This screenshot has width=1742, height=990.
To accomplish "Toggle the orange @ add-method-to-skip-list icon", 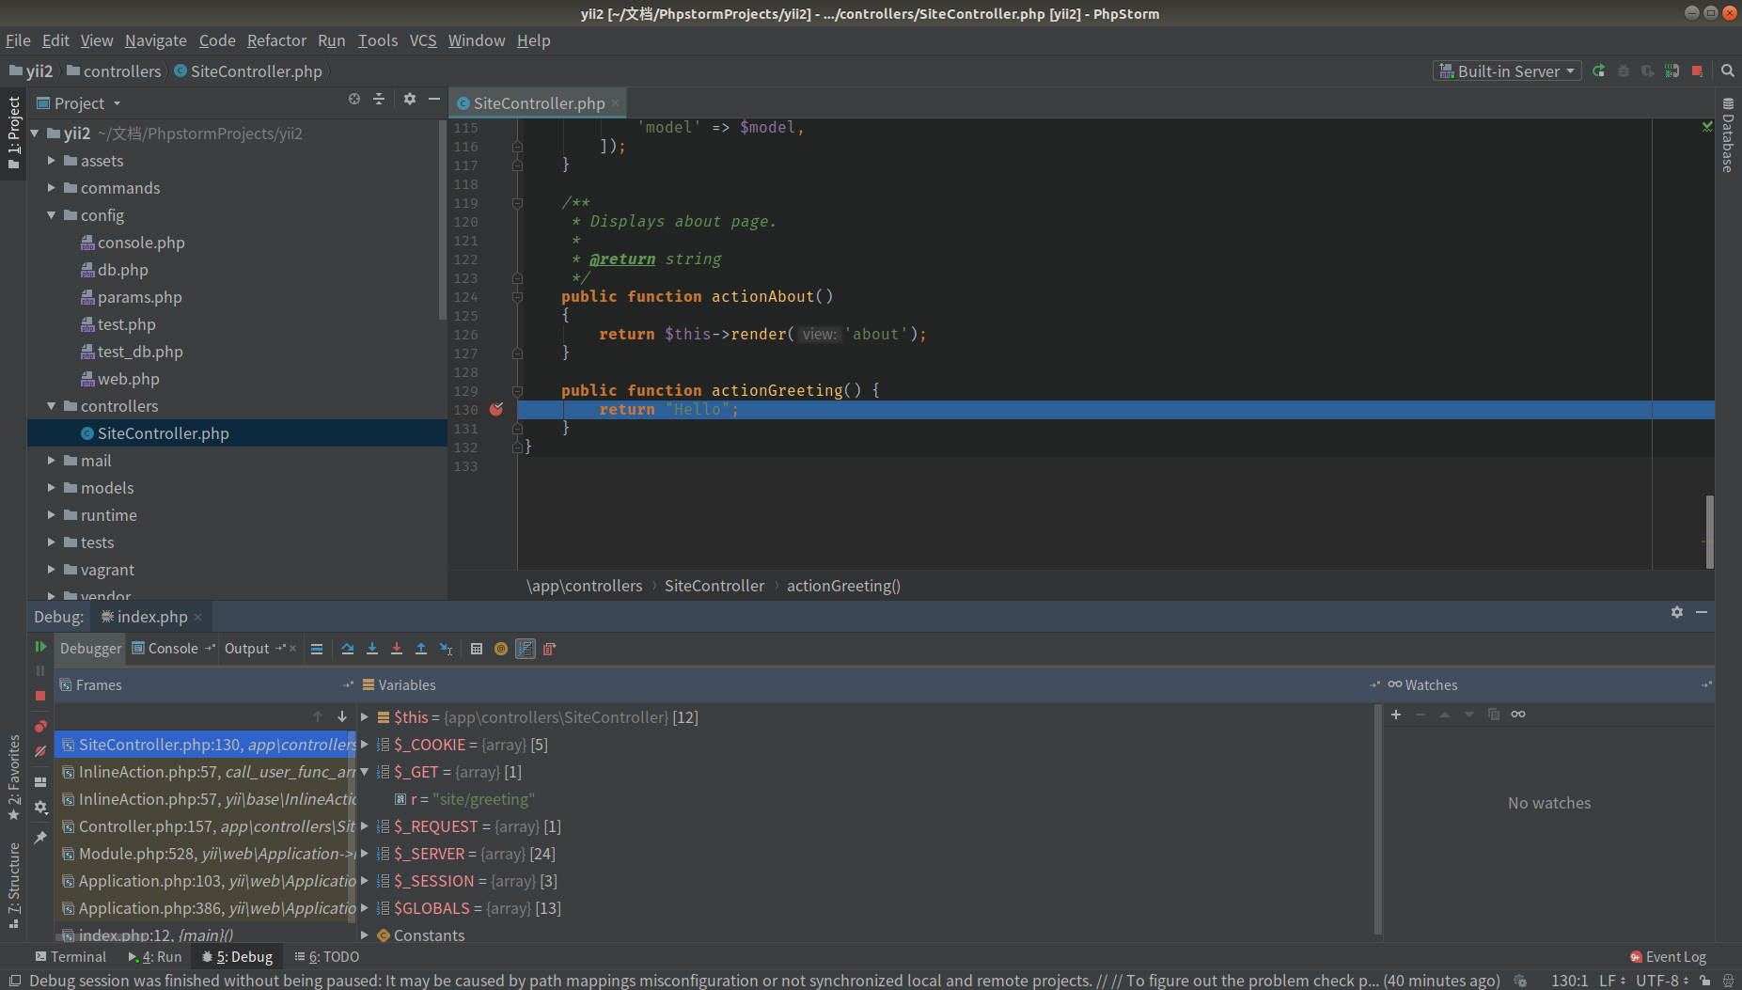I will pyautogui.click(x=501, y=649).
